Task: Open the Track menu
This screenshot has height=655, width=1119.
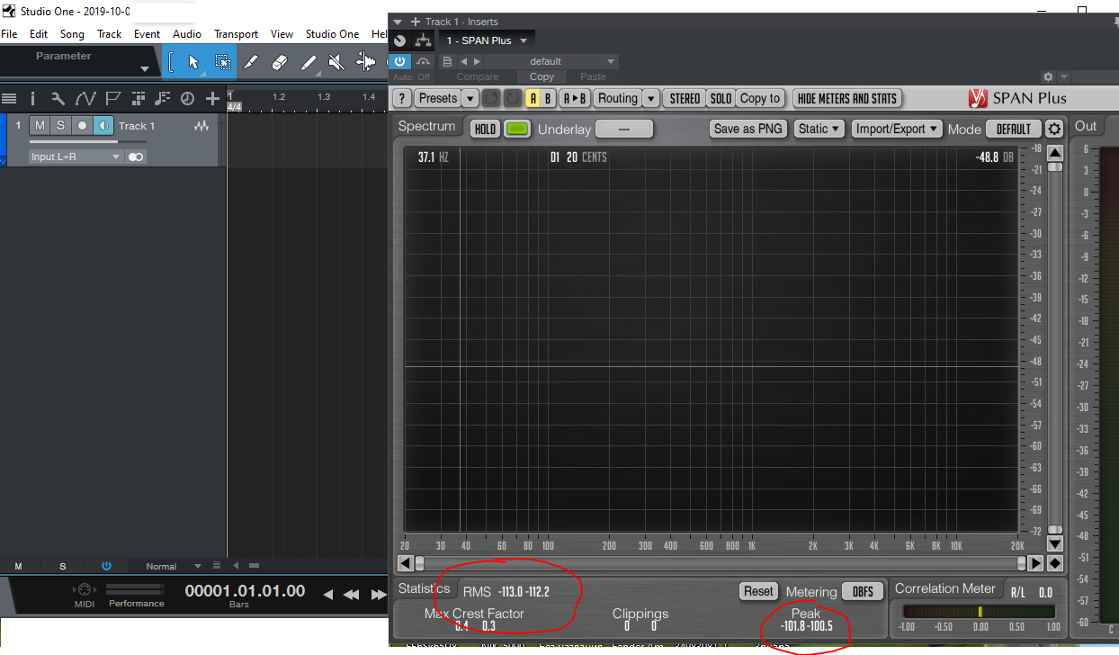Action: click(x=110, y=34)
